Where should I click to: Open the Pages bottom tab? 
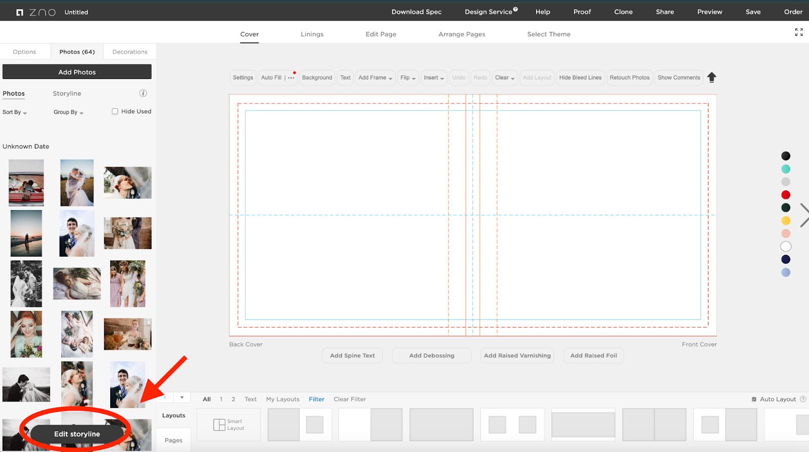click(x=173, y=440)
